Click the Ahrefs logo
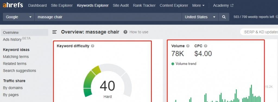This screenshot has height=102, width=278. point(13,5)
